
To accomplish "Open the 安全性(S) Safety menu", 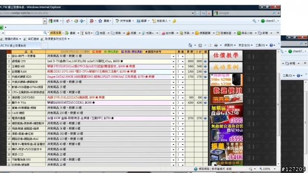I will [245, 45].
